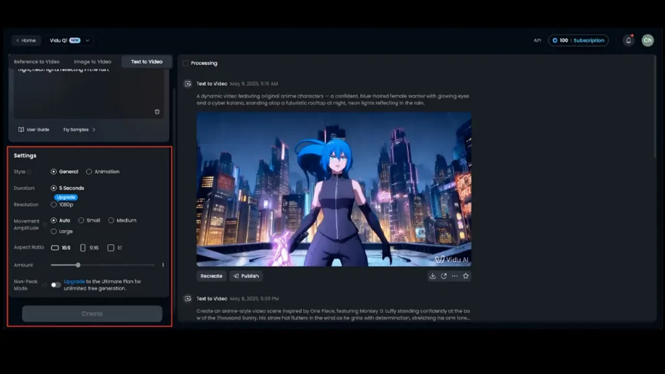Select the 9:16 aspect ratio
Screen dimensions: 665x374
90,247
